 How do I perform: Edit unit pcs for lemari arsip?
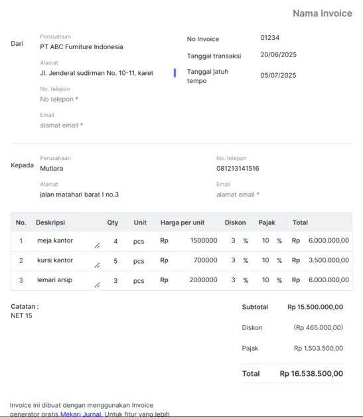coord(139,281)
